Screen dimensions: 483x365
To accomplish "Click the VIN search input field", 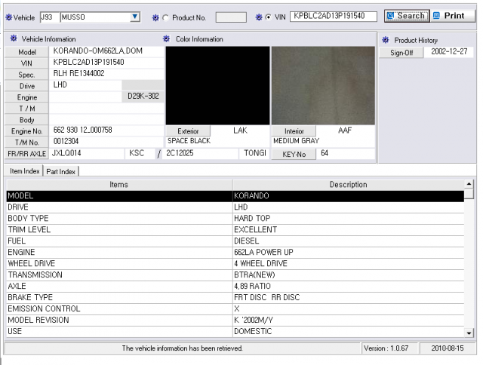I will pyautogui.click(x=334, y=16).
